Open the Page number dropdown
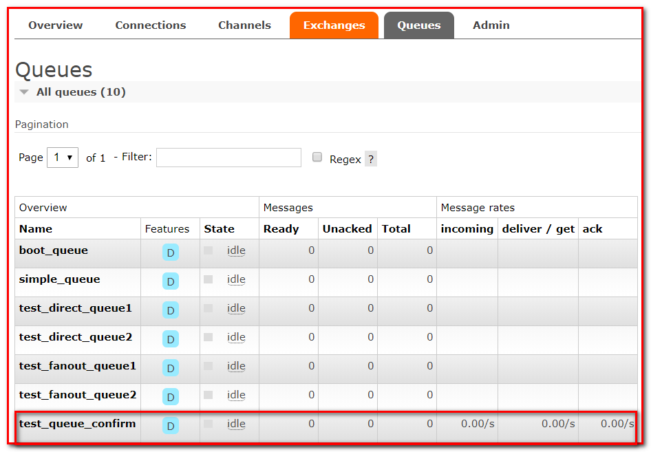The width and height of the screenshot is (651, 452). pos(62,158)
